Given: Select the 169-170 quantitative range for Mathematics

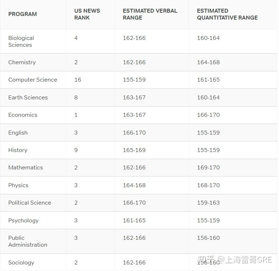Looking at the screenshot, I should [x=208, y=168].
